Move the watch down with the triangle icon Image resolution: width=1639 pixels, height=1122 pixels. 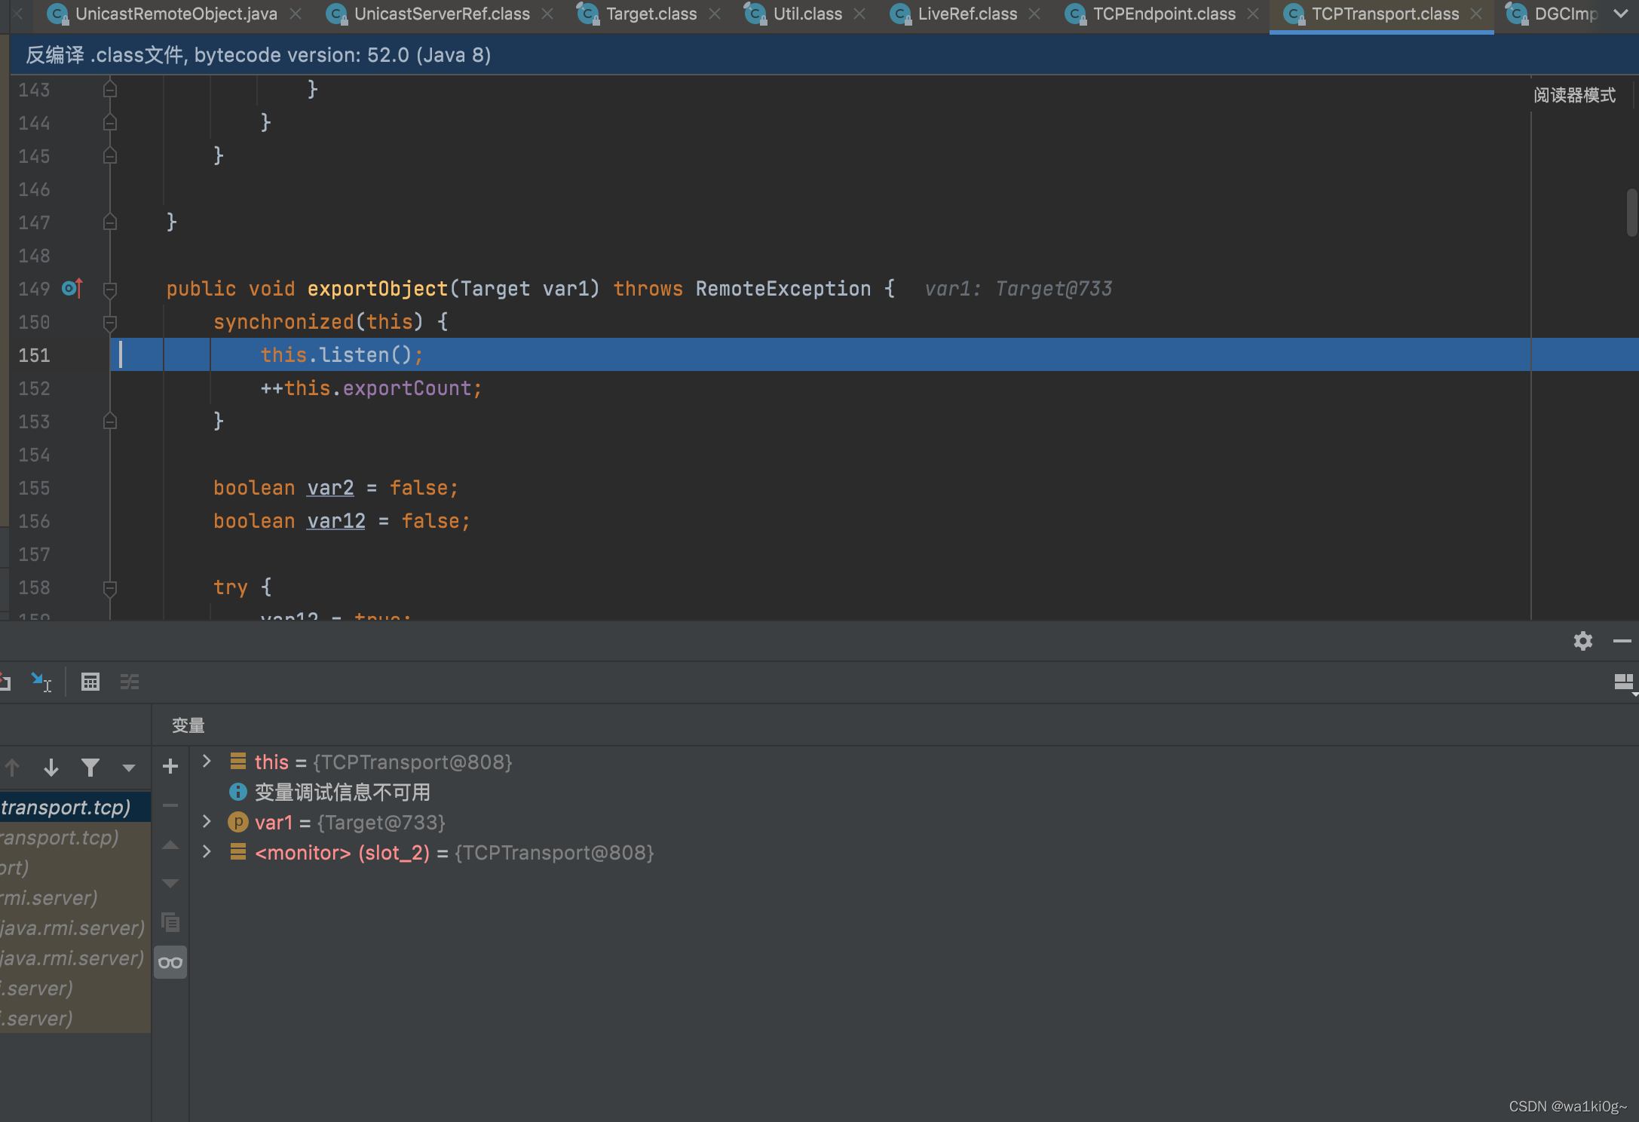(170, 883)
